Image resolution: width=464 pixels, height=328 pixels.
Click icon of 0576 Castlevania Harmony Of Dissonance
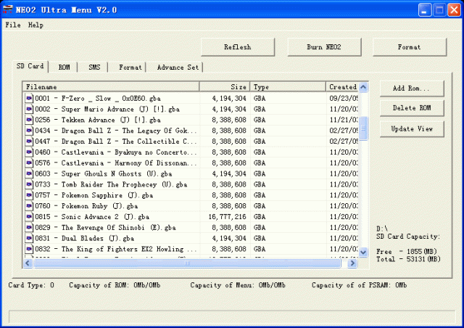point(29,163)
